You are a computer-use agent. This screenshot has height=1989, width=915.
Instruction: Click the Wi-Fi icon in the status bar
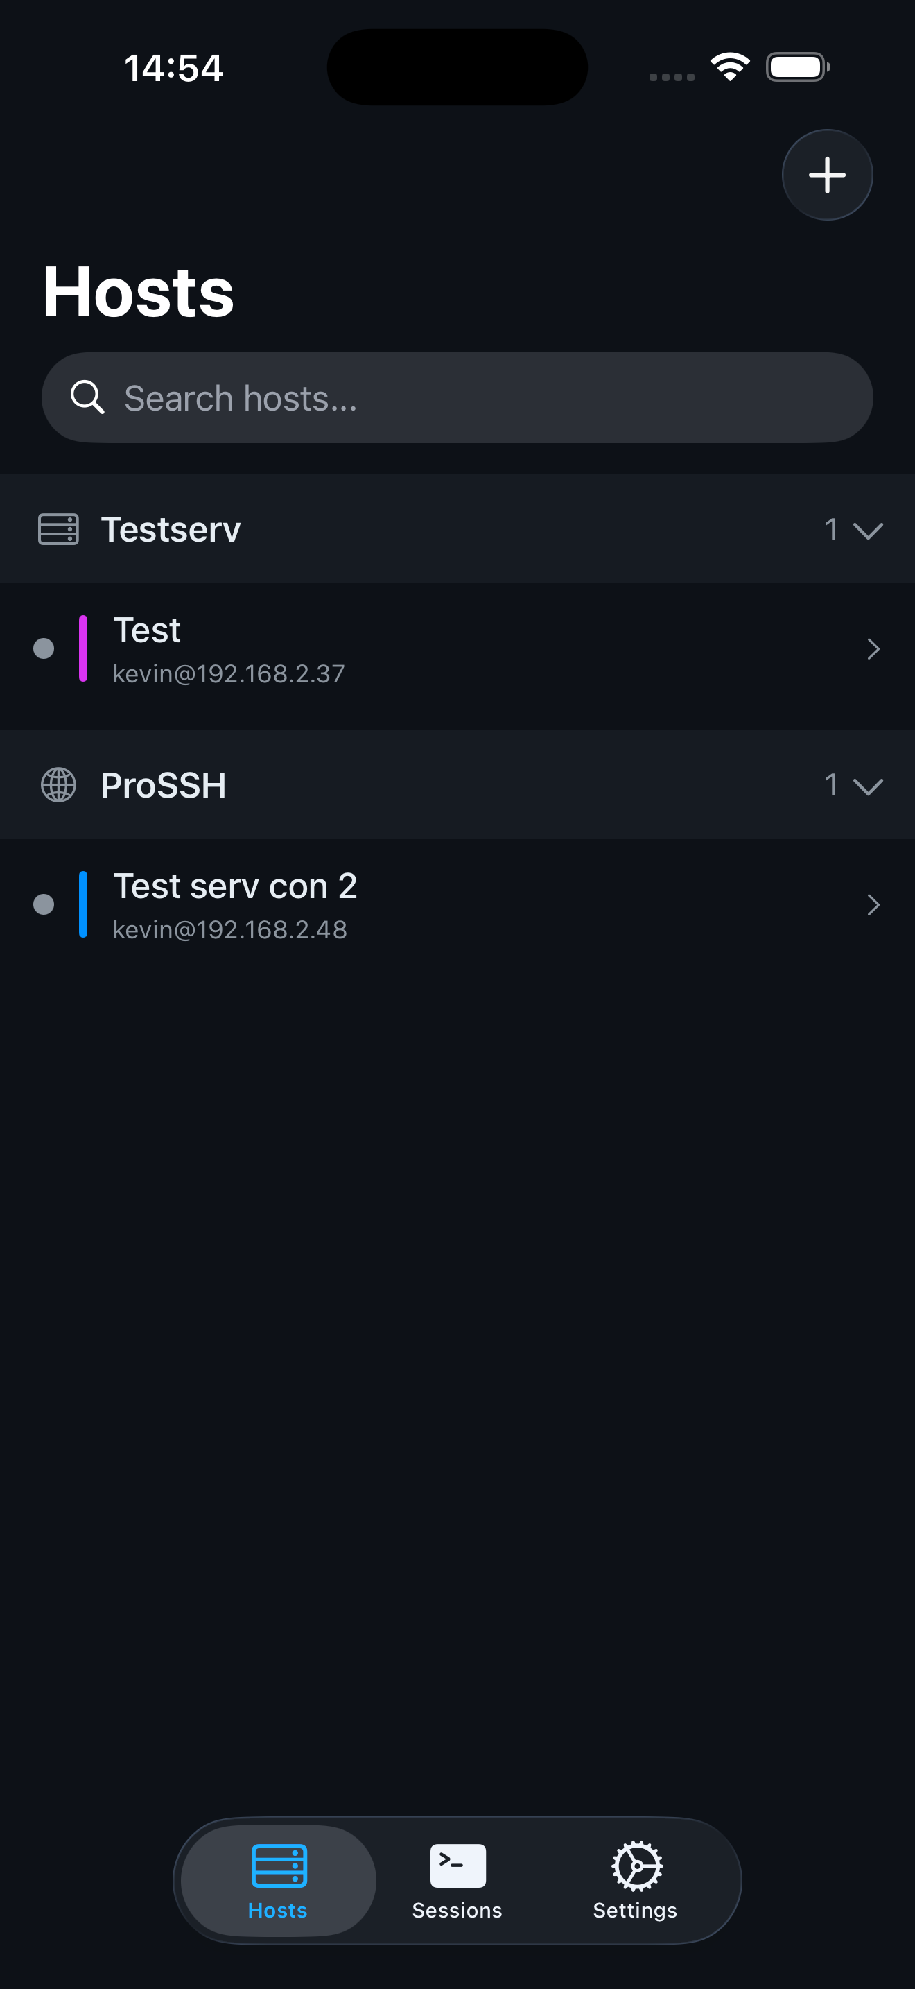tap(729, 67)
